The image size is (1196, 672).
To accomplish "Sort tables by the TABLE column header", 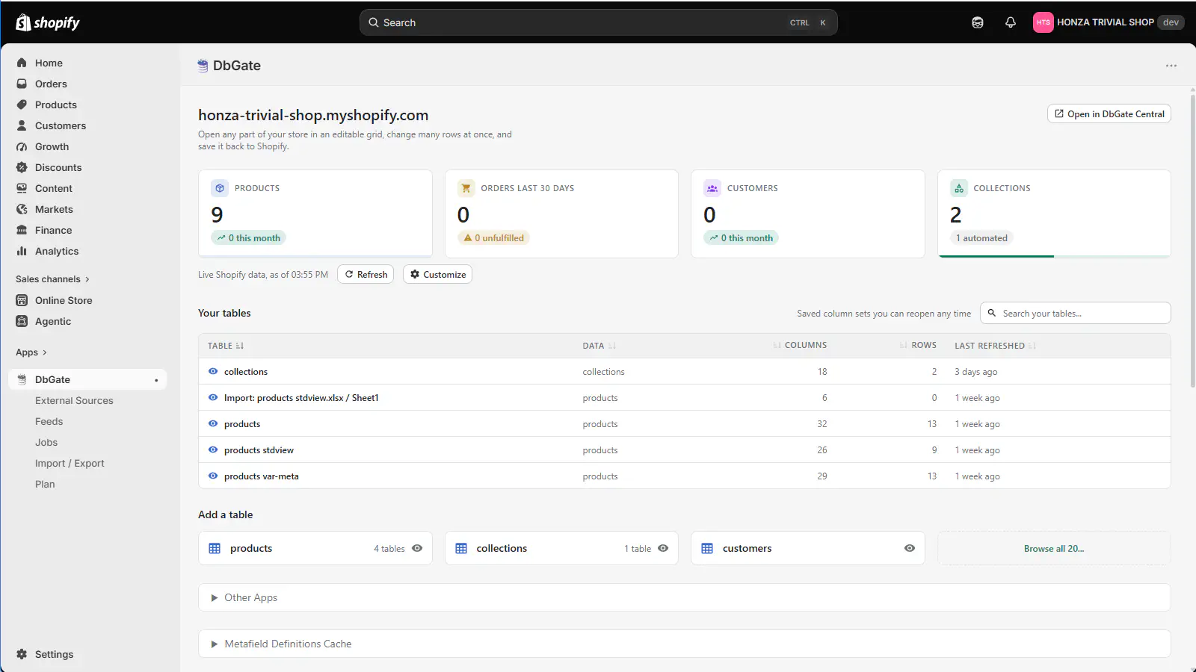I will tap(226, 346).
